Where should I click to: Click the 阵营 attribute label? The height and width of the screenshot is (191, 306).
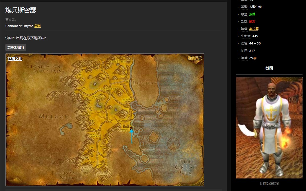pos(244,29)
